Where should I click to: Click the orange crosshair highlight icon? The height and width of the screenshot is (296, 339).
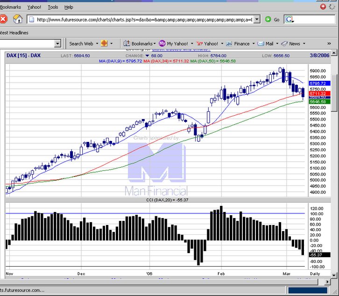tap(104, 43)
